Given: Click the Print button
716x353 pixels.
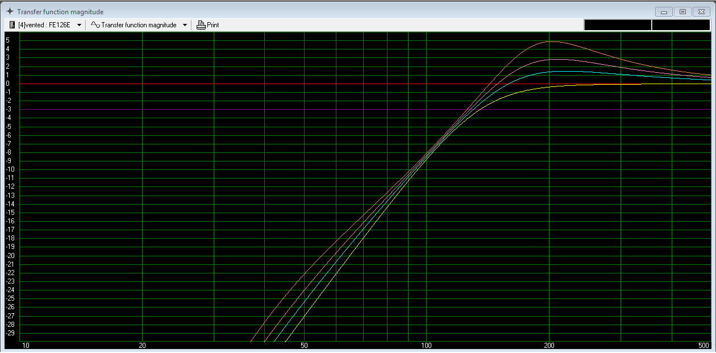Looking at the screenshot, I should tap(207, 25).
